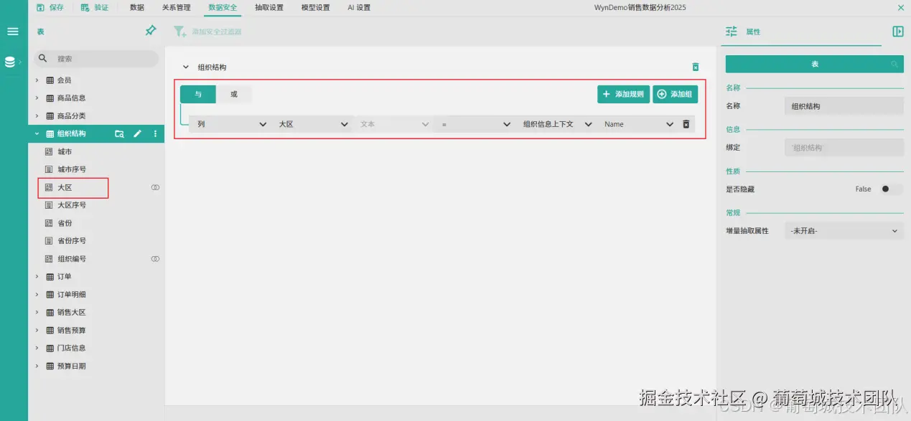Click the 添加组 button

[x=676, y=94]
